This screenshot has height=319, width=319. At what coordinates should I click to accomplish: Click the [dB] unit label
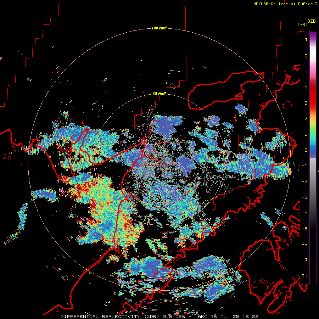coord(302,25)
